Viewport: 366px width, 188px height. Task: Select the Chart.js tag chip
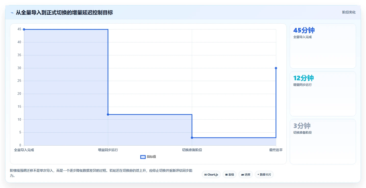(211, 175)
